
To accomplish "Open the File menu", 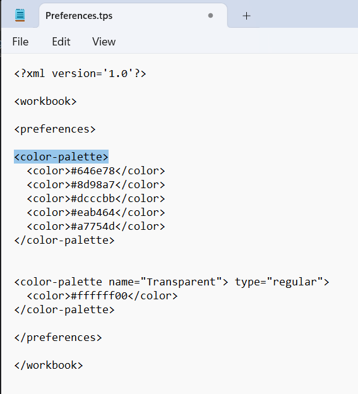I will (x=20, y=42).
